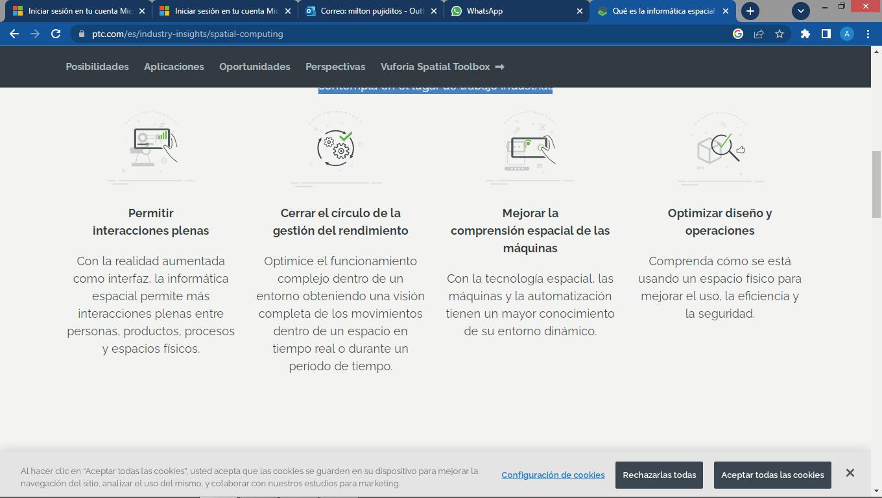882x498 pixels.
Task: Select the Cerrar el círculo de la gestión heading
Action: pos(340,222)
